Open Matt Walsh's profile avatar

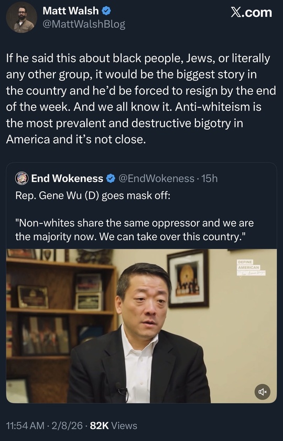(21, 17)
